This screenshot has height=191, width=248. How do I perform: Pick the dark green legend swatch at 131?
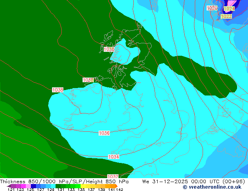(58, 186)
